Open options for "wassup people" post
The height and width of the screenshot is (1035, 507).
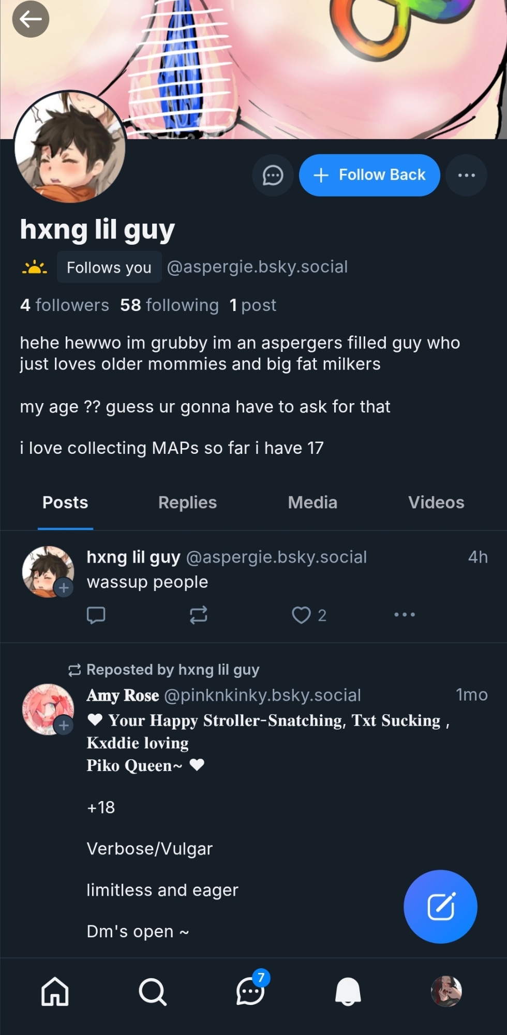point(405,615)
